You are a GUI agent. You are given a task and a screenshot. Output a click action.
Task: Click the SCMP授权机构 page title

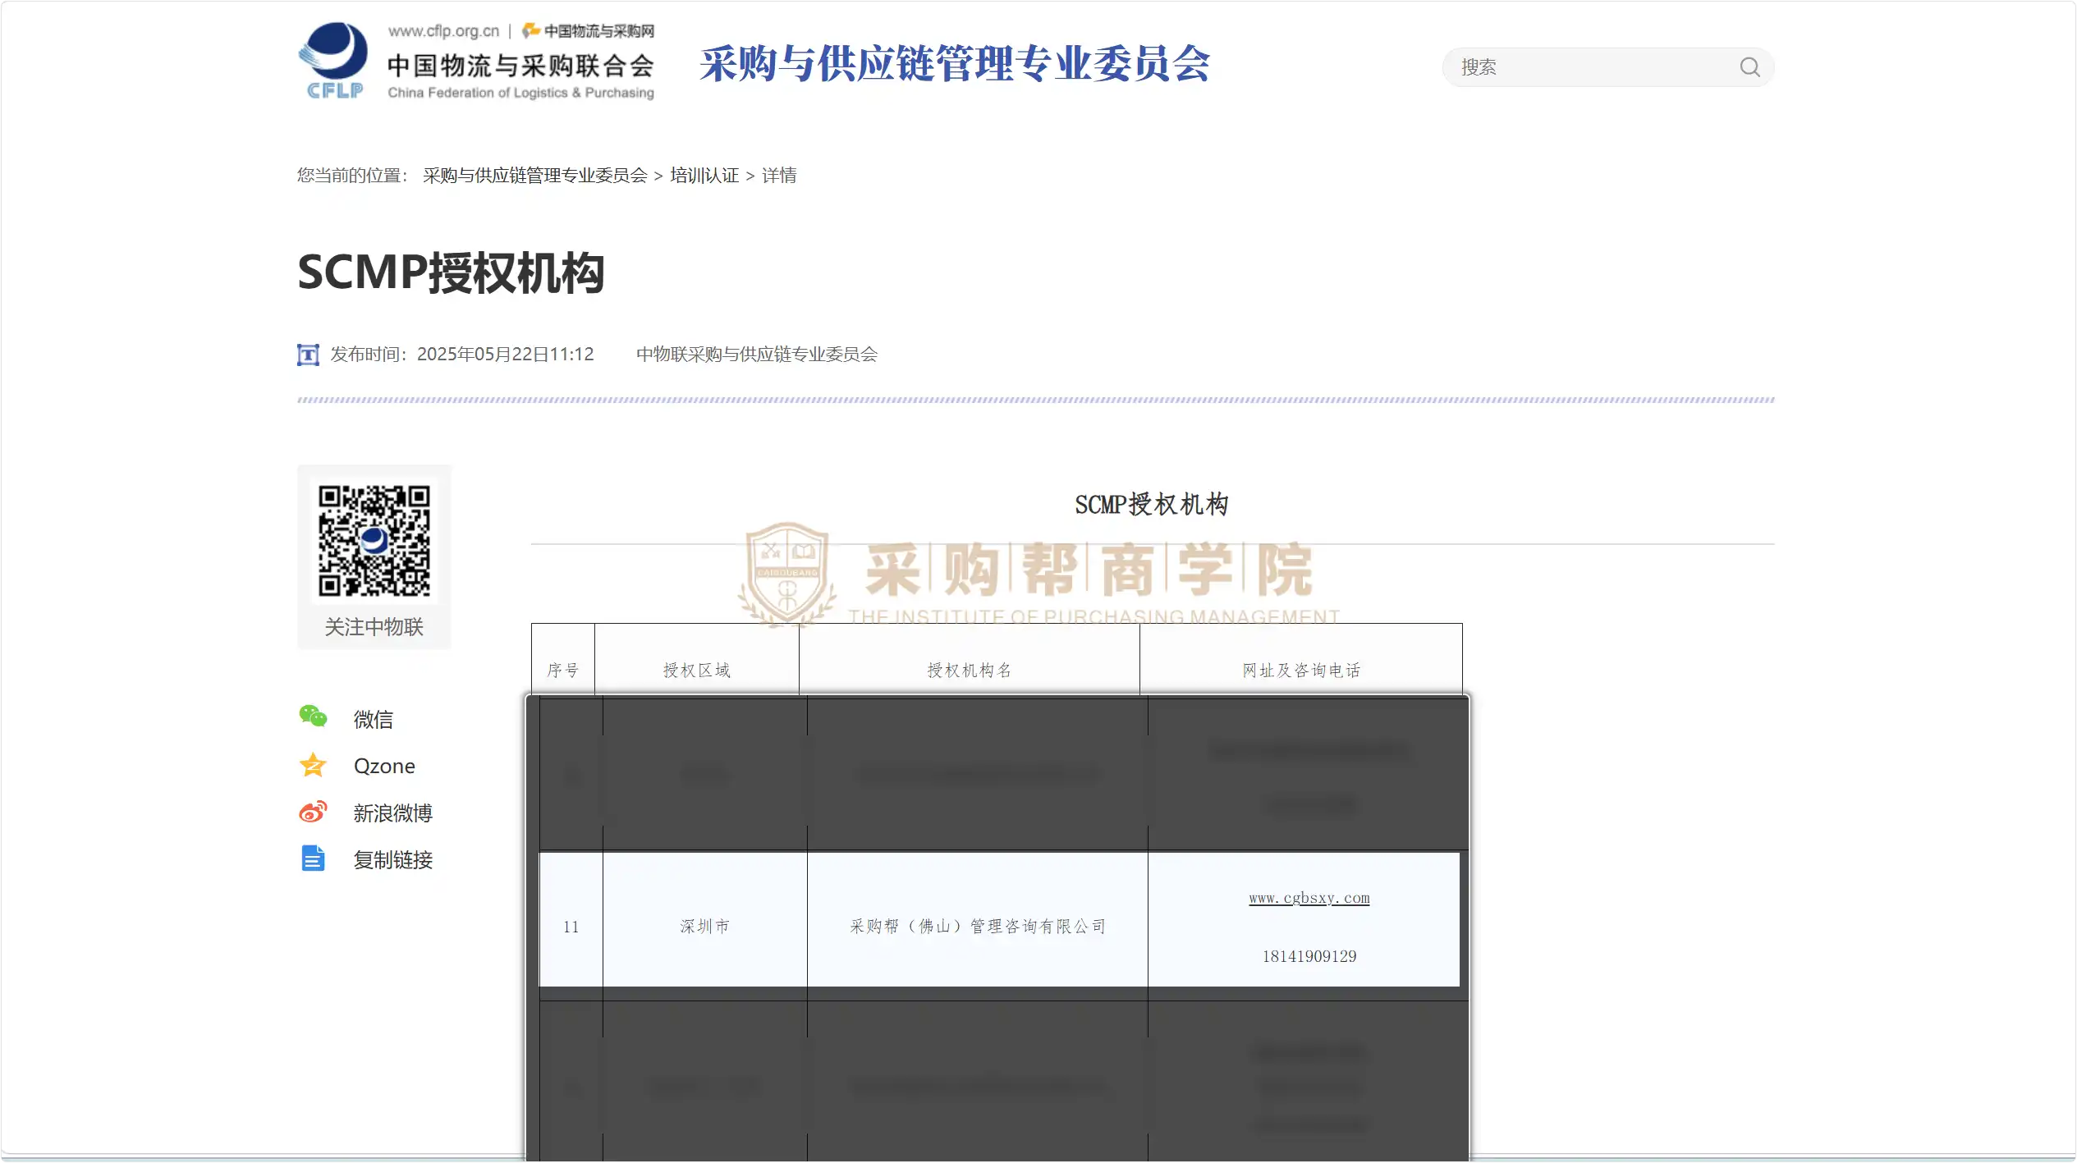tap(451, 272)
